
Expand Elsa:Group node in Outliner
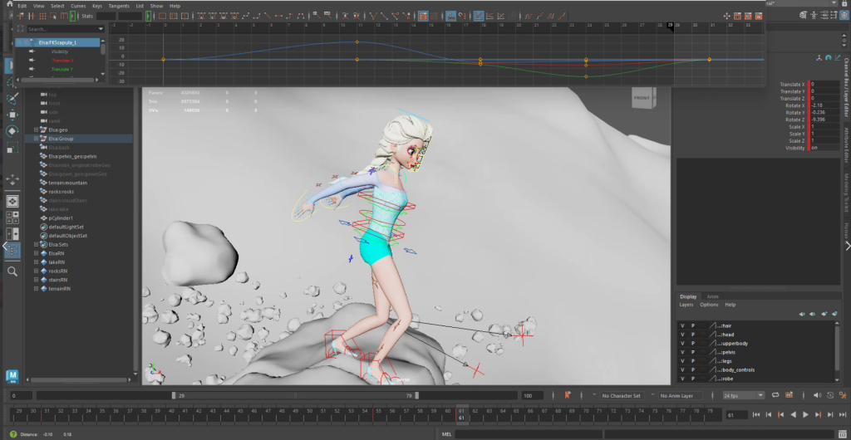pos(37,139)
